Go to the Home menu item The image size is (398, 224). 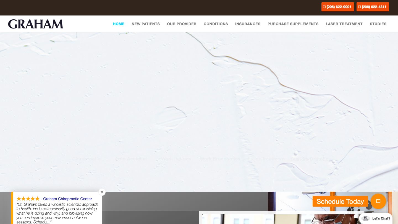click(119, 24)
